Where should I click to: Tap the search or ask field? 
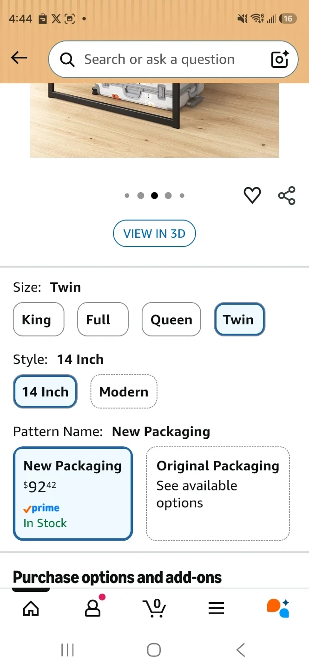(x=159, y=60)
